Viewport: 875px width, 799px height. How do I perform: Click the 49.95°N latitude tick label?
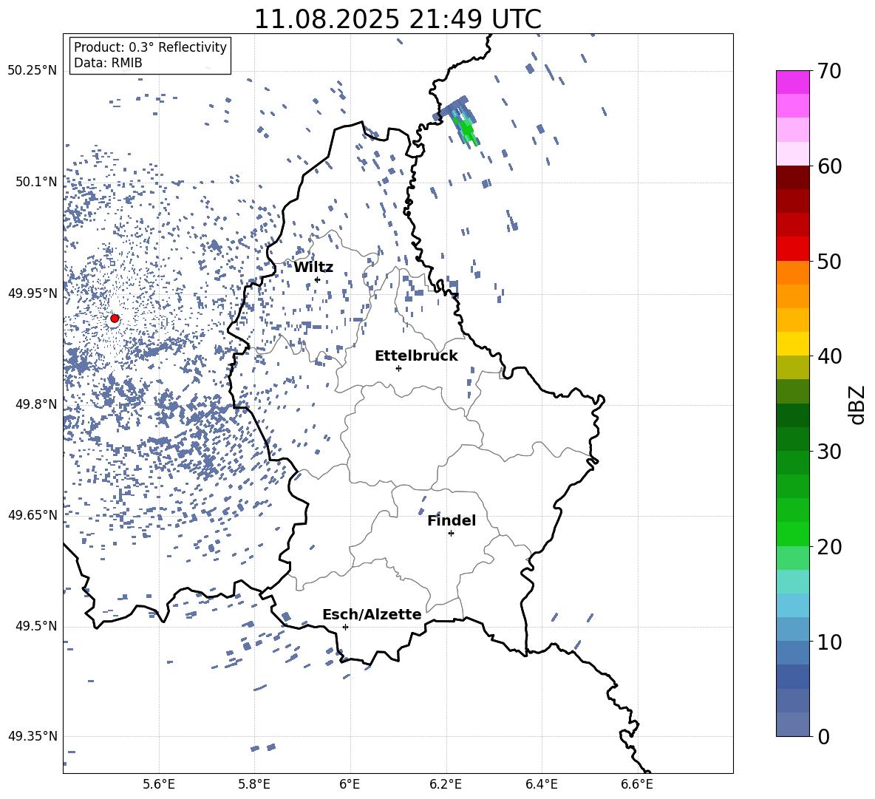[x=33, y=293]
